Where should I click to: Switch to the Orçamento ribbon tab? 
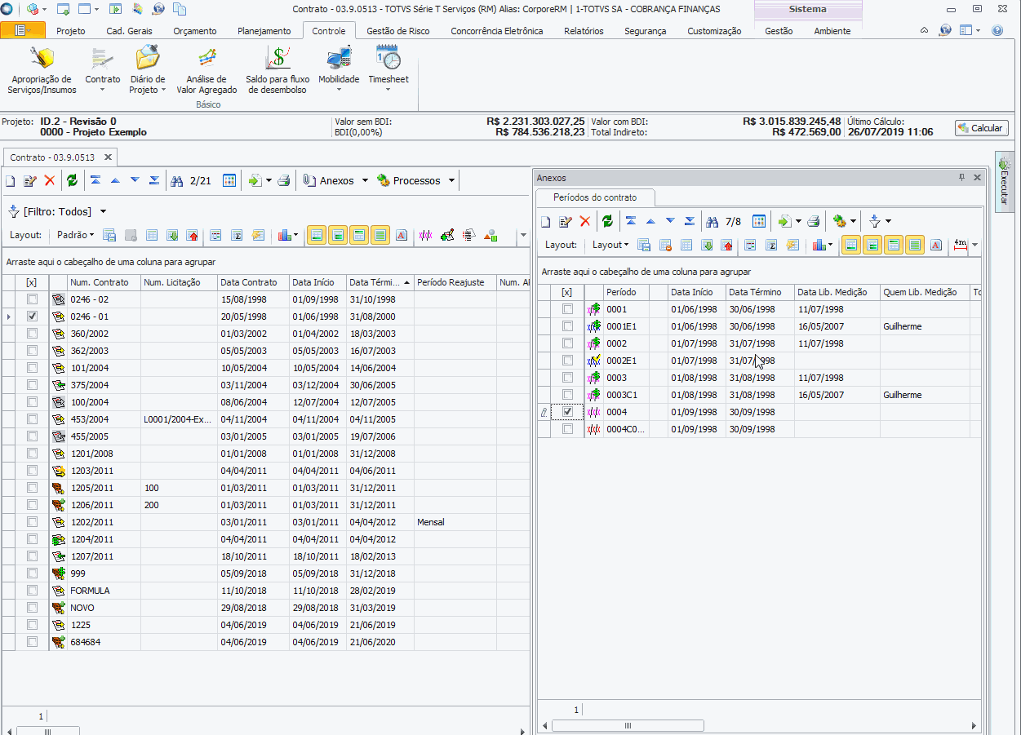click(195, 31)
